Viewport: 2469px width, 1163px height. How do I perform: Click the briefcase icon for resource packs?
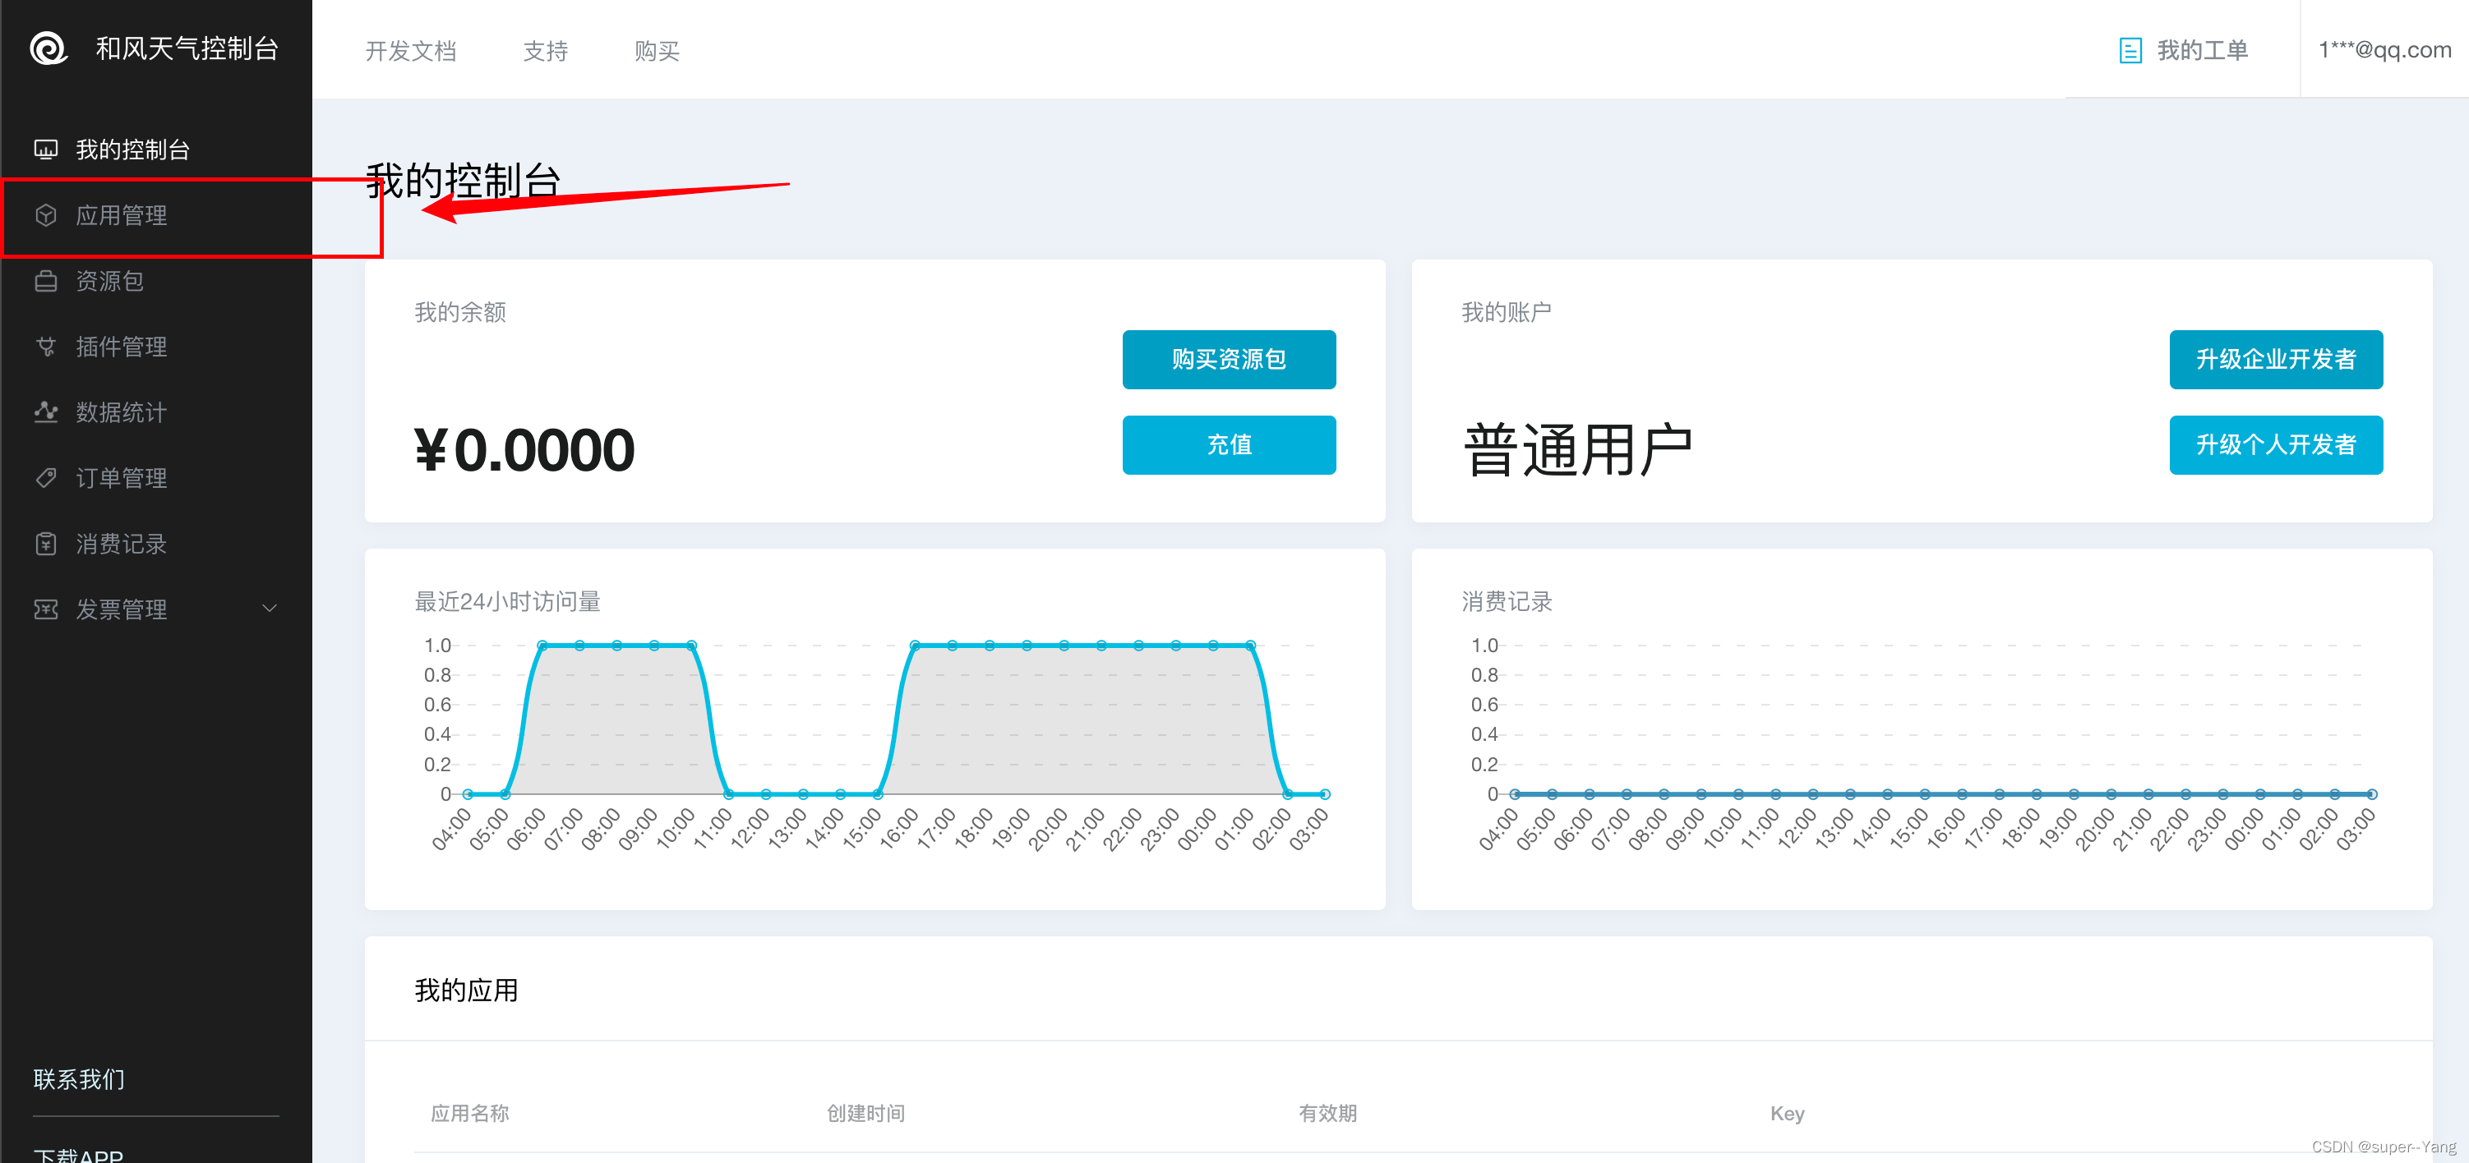46,281
